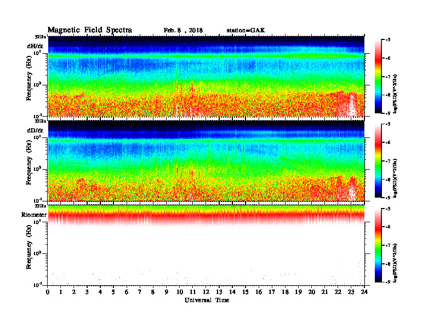Click the "-7" value on dD/dt color bar
Image resolution: width=434 pixels, height=335 pixels.
pos(388,161)
